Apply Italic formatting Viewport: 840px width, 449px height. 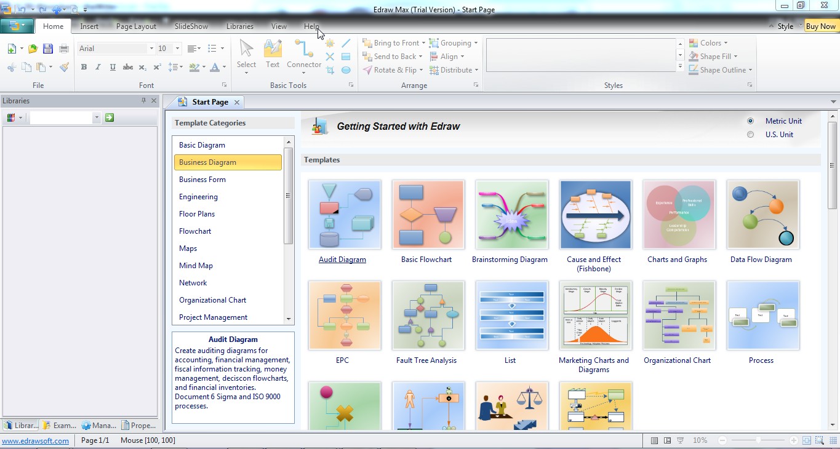[98, 67]
